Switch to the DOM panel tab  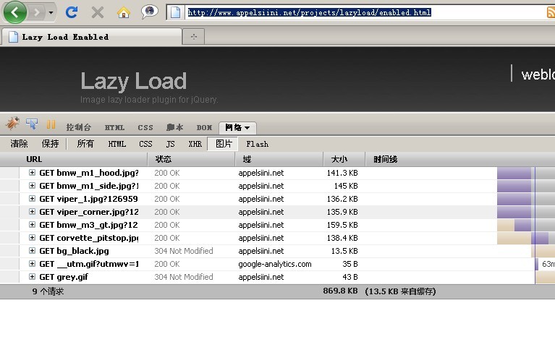pos(204,127)
